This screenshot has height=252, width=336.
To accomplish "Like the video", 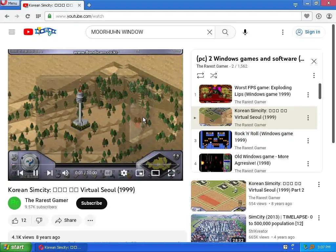I will pos(19,220).
